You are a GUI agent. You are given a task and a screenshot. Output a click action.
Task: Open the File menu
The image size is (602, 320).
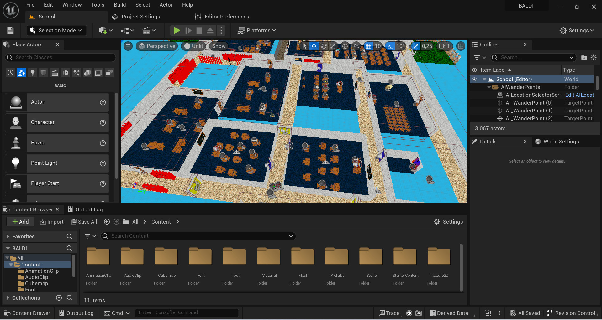point(30,5)
